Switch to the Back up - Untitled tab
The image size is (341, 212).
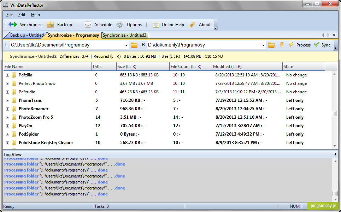26,35
